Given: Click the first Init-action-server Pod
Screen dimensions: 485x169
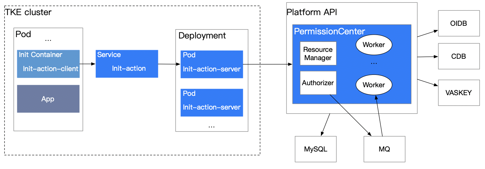Looking at the screenshot, I should (212, 64).
